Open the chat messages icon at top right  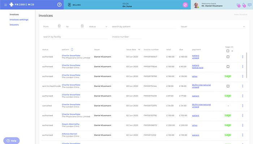250,5
